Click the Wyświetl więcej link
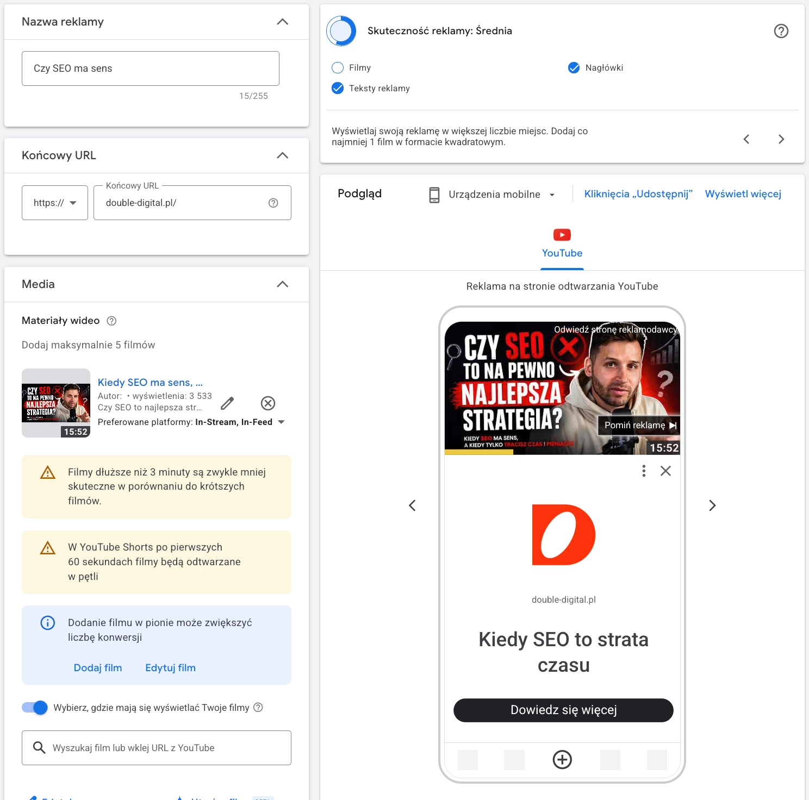Viewport: 809px width, 800px height. coord(743,194)
